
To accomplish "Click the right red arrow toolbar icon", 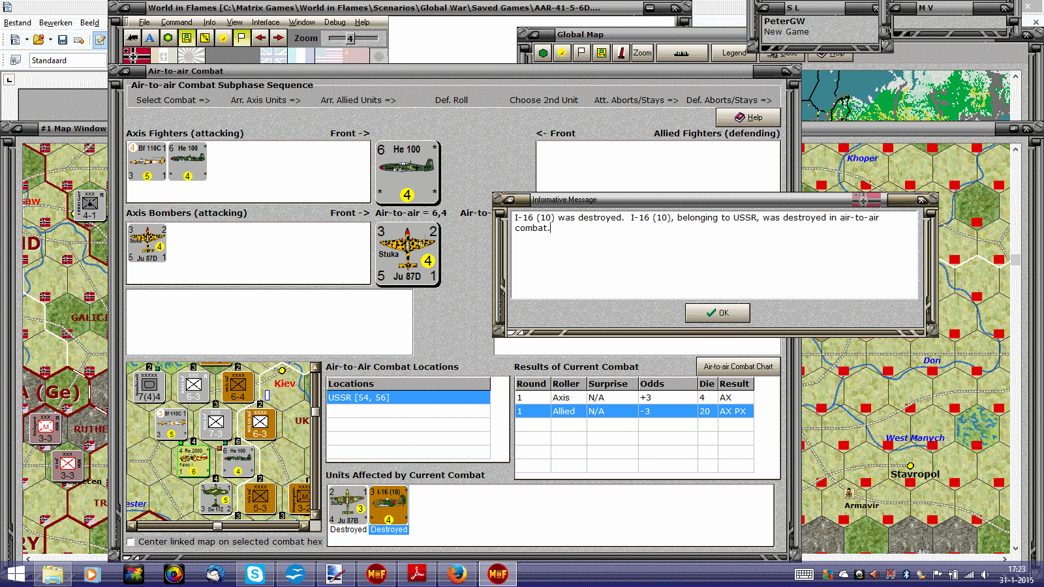I will click(x=278, y=38).
